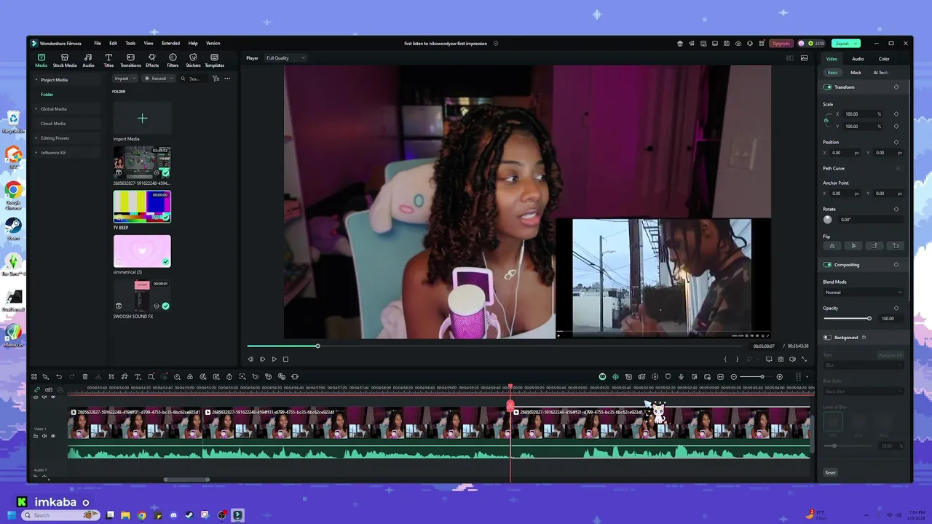
Task: Add keyframe diamond for Transform
Action: (x=896, y=87)
